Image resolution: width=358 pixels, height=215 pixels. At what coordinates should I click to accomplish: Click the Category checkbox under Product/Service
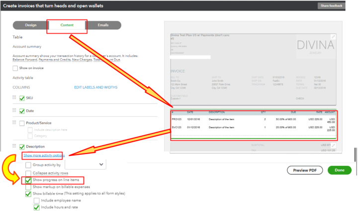(30, 136)
